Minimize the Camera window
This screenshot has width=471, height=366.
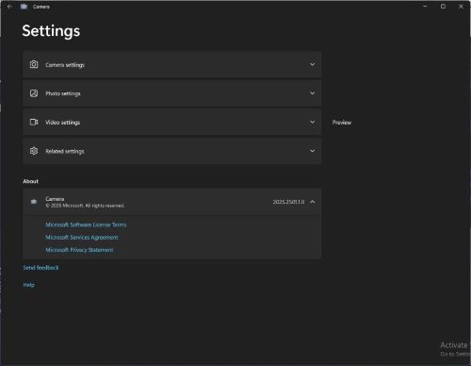(425, 7)
